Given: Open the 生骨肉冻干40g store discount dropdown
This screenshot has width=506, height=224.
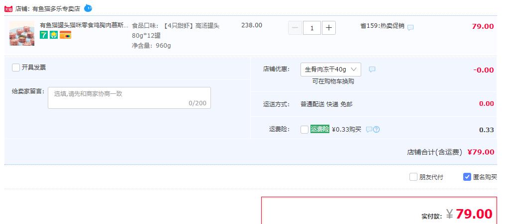Looking at the screenshot, I should coord(331,70).
